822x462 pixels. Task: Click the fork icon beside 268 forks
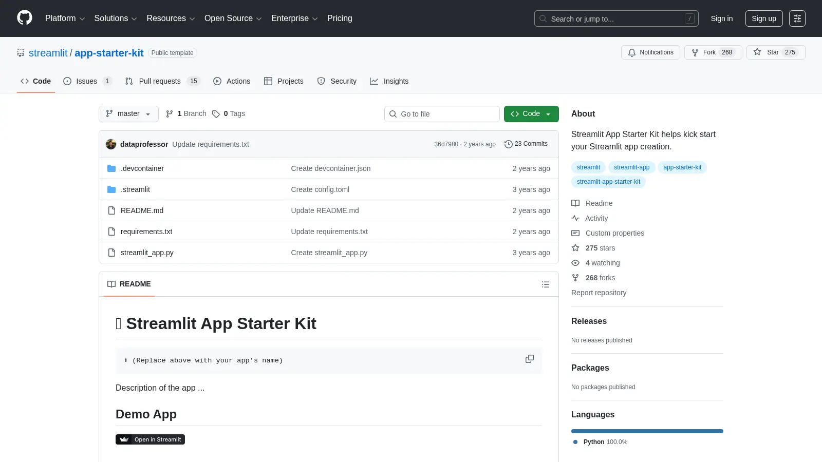click(x=575, y=278)
